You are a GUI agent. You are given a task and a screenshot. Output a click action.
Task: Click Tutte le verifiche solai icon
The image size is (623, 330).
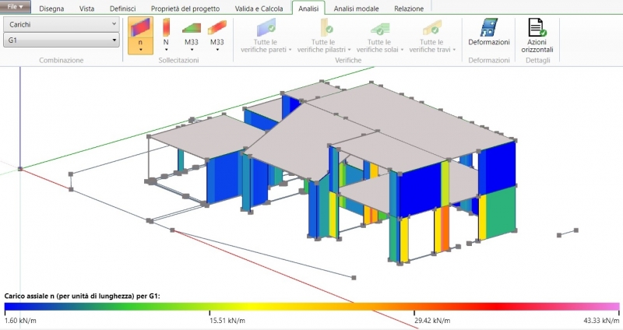pos(381,29)
